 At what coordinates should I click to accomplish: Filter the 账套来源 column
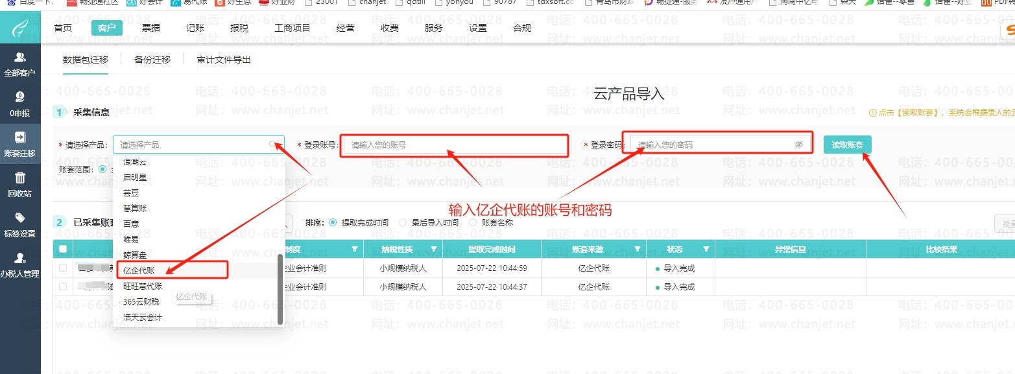click(x=637, y=249)
